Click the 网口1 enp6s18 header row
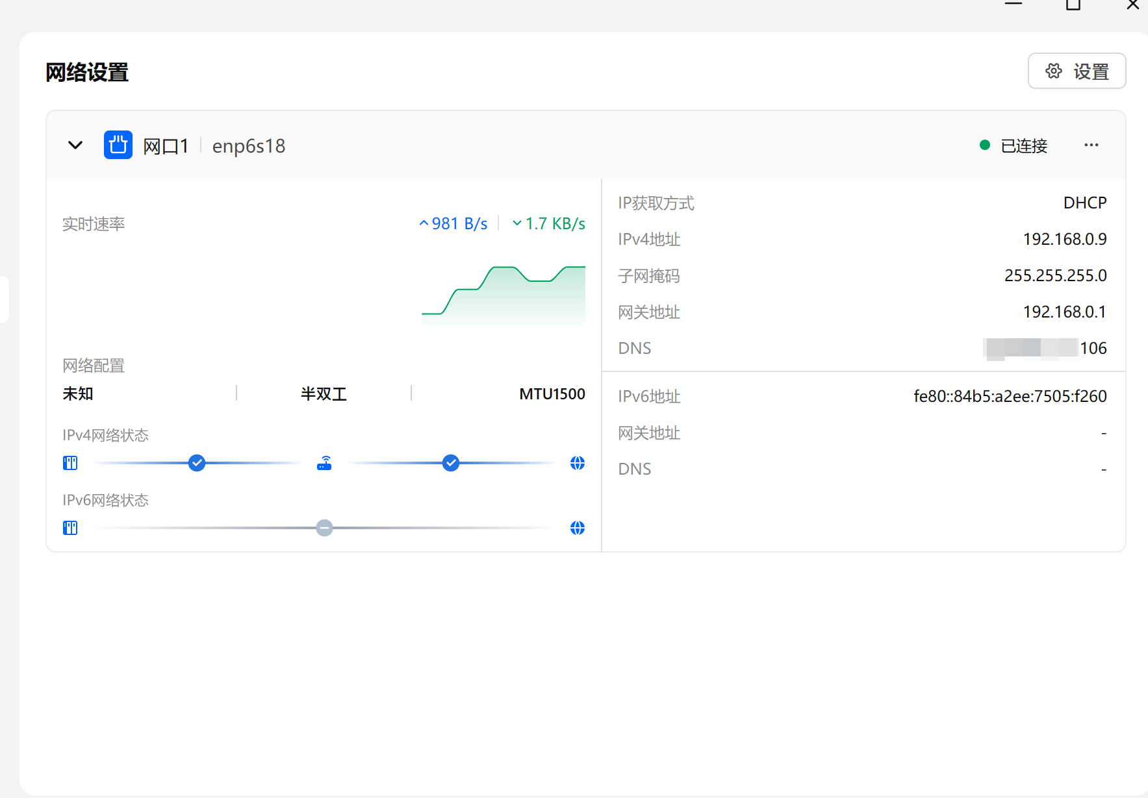This screenshot has height=798, width=1148. tap(520, 145)
